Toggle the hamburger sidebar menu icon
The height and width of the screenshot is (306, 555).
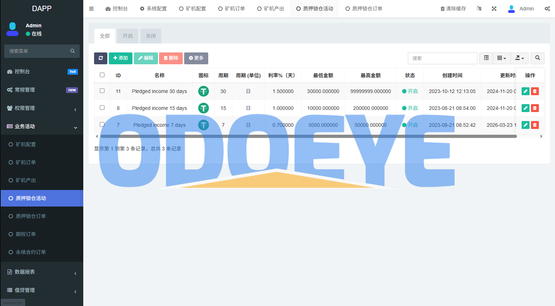click(91, 9)
